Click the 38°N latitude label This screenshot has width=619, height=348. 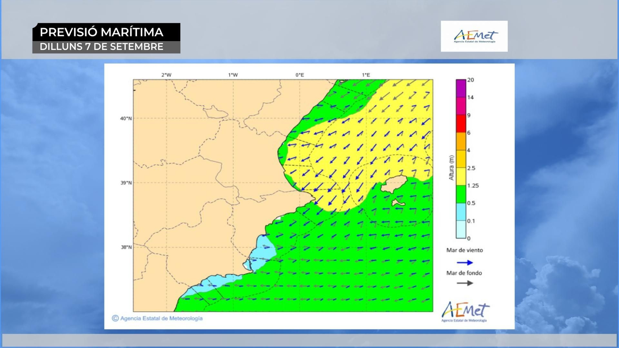coord(126,247)
